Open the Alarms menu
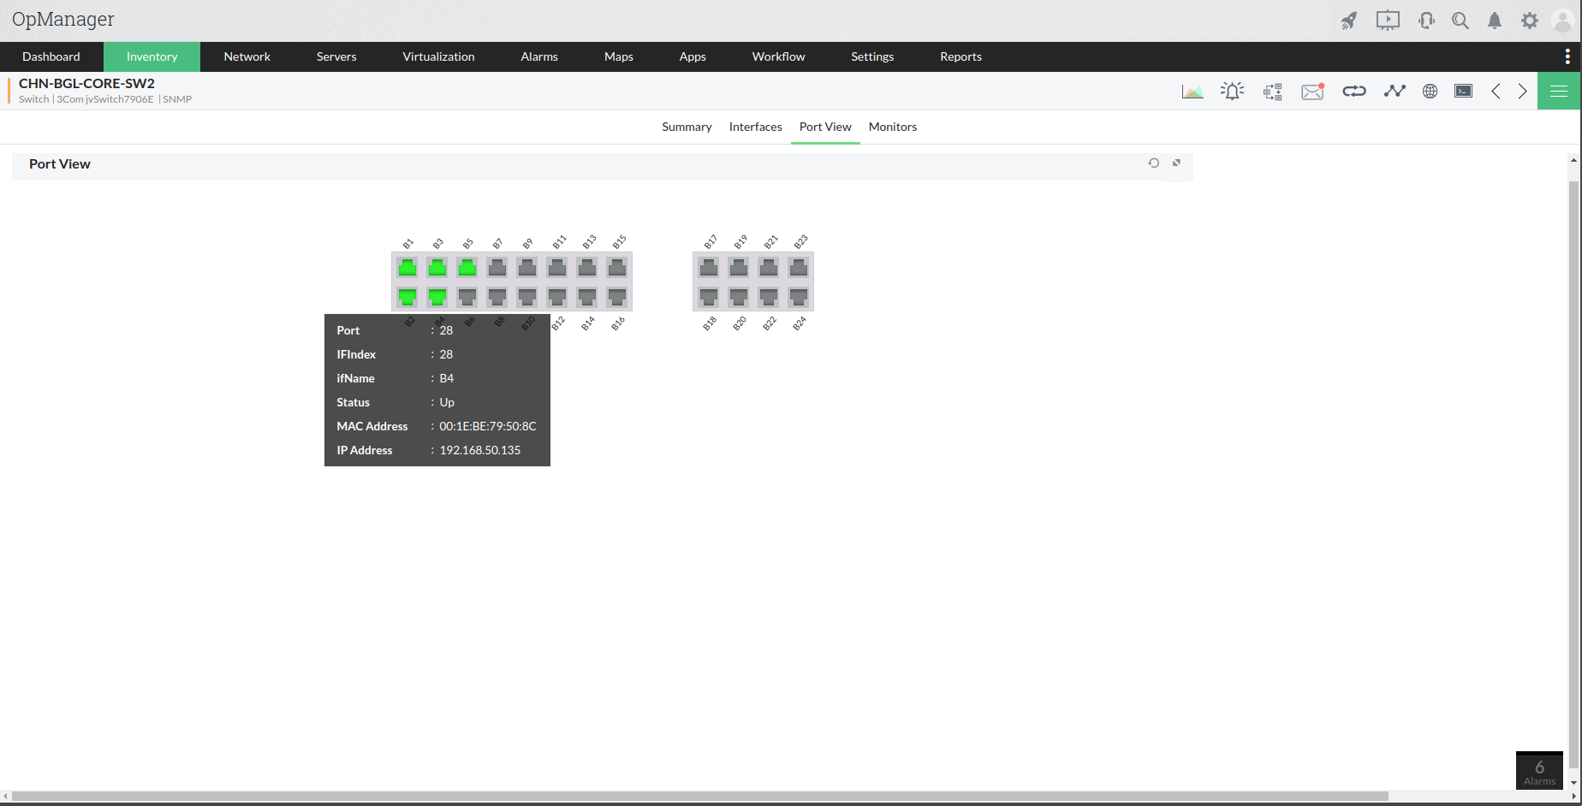Viewport: 1582px width, 806px height. [539, 56]
